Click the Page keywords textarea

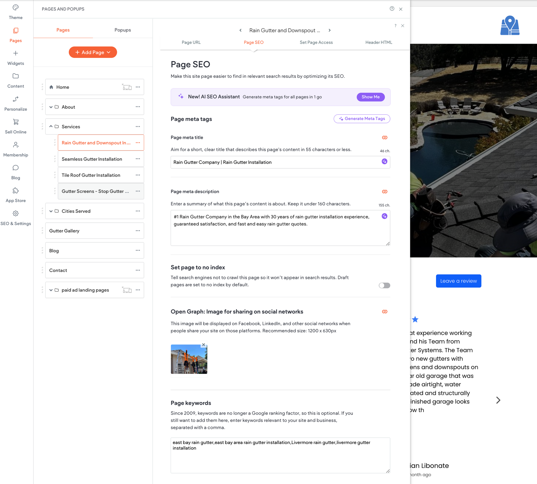[280, 455]
